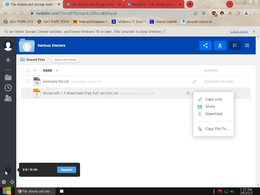Expand the selection dropdown arrow beside checkbox
This screenshot has width=260, height=195.
[35, 71]
